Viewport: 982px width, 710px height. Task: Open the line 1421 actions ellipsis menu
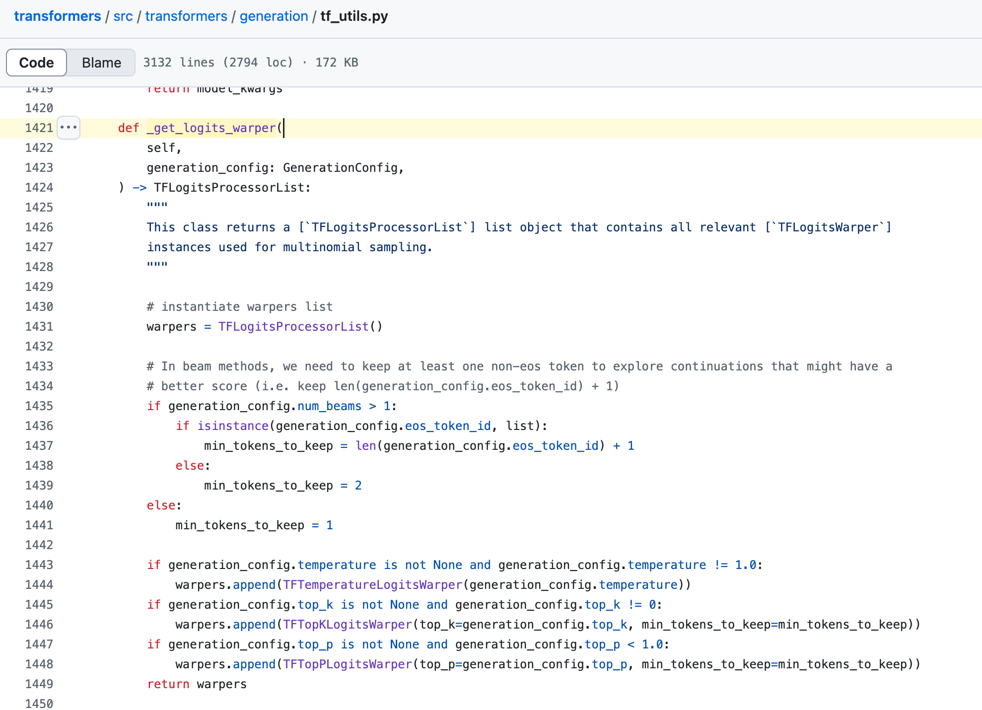(69, 128)
